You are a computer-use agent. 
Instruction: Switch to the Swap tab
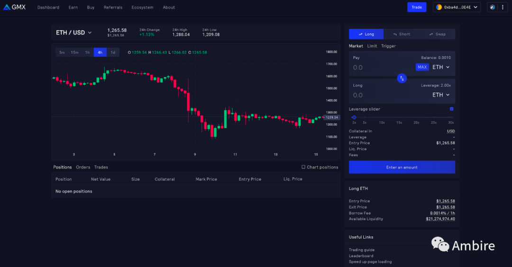click(x=437, y=34)
